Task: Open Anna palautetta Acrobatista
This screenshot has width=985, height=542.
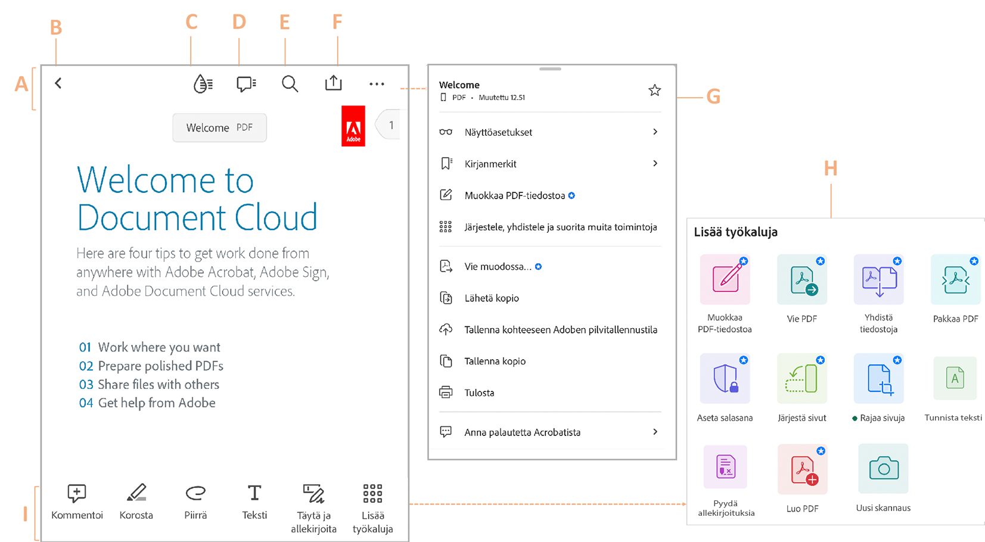Action: [522, 432]
